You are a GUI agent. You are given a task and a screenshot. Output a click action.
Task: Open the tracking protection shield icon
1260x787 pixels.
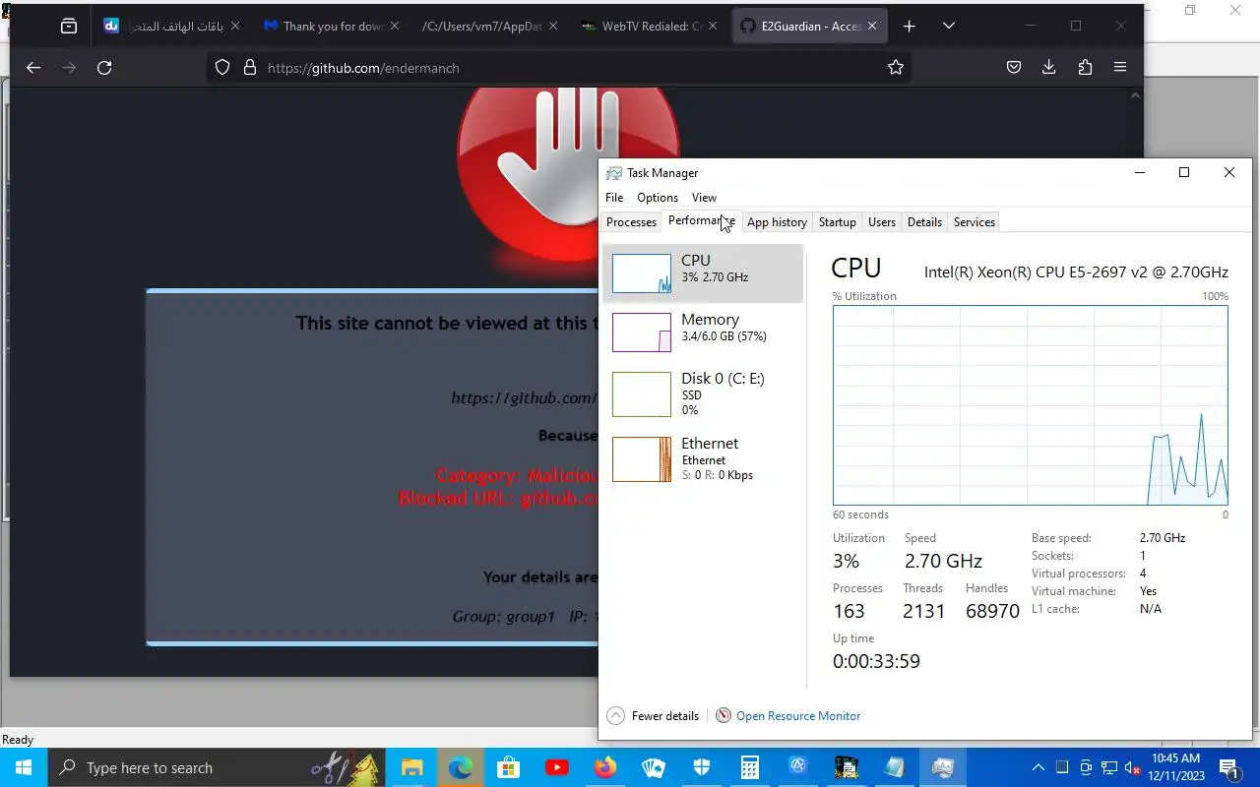tap(222, 68)
